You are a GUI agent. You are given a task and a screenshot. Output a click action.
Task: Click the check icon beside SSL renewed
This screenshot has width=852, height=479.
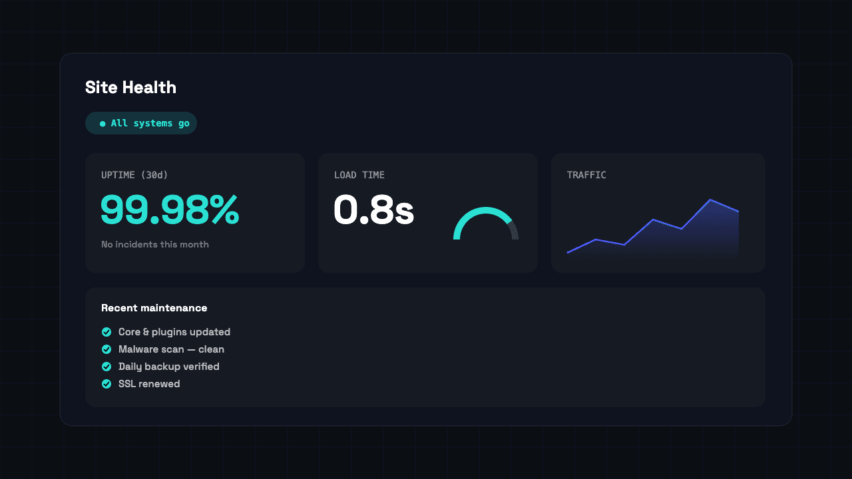coord(106,384)
